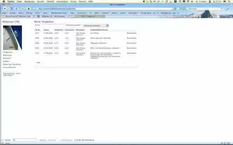Click the clock photo in the sidebar
Screen dimensions: 233x145
[x=12, y=38]
